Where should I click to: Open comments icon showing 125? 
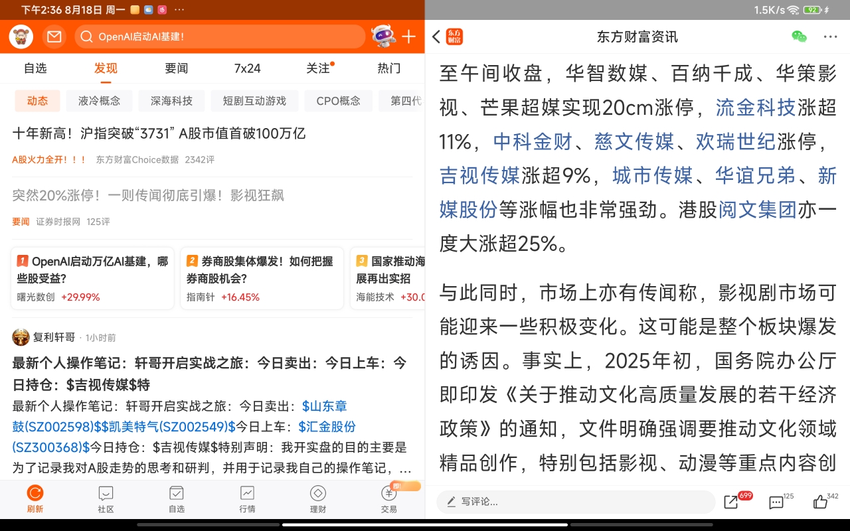(x=776, y=502)
